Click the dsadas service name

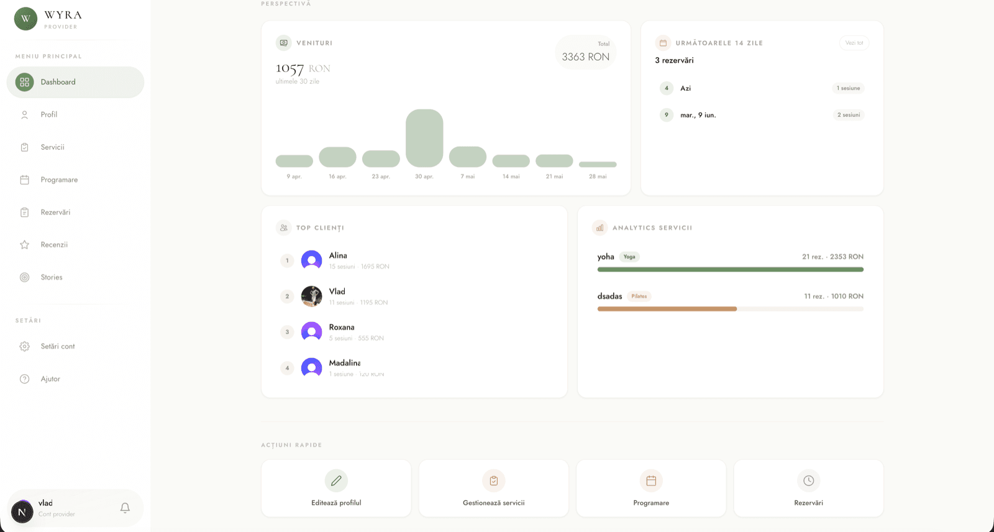(x=609, y=296)
